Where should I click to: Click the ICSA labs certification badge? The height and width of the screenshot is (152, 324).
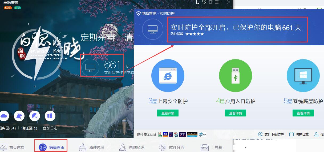coord(203,134)
